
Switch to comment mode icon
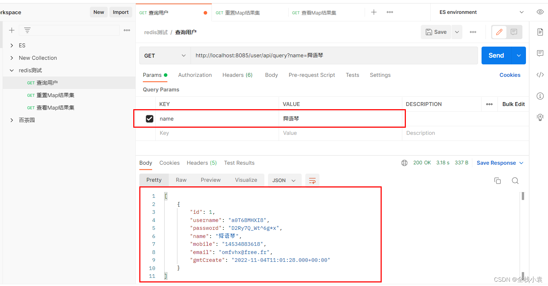click(514, 32)
